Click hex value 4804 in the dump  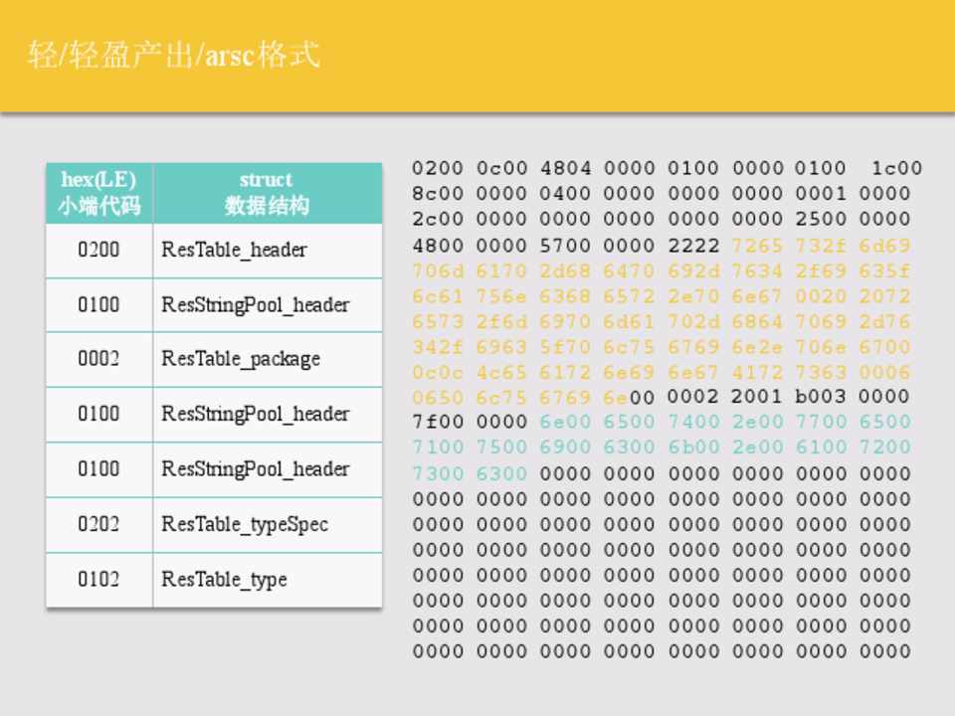pyautogui.click(x=565, y=169)
